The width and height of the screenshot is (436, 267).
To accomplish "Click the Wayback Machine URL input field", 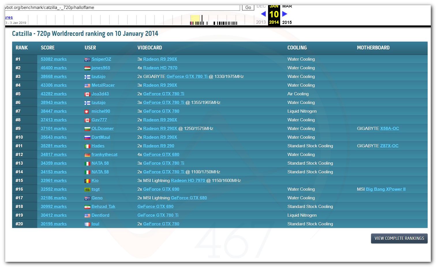I will coord(122,8).
